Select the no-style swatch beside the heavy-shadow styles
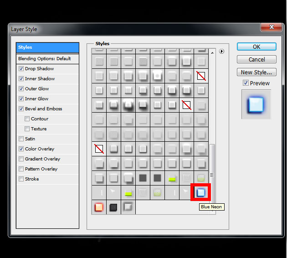The image size is (287, 258). [x=186, y=105]
